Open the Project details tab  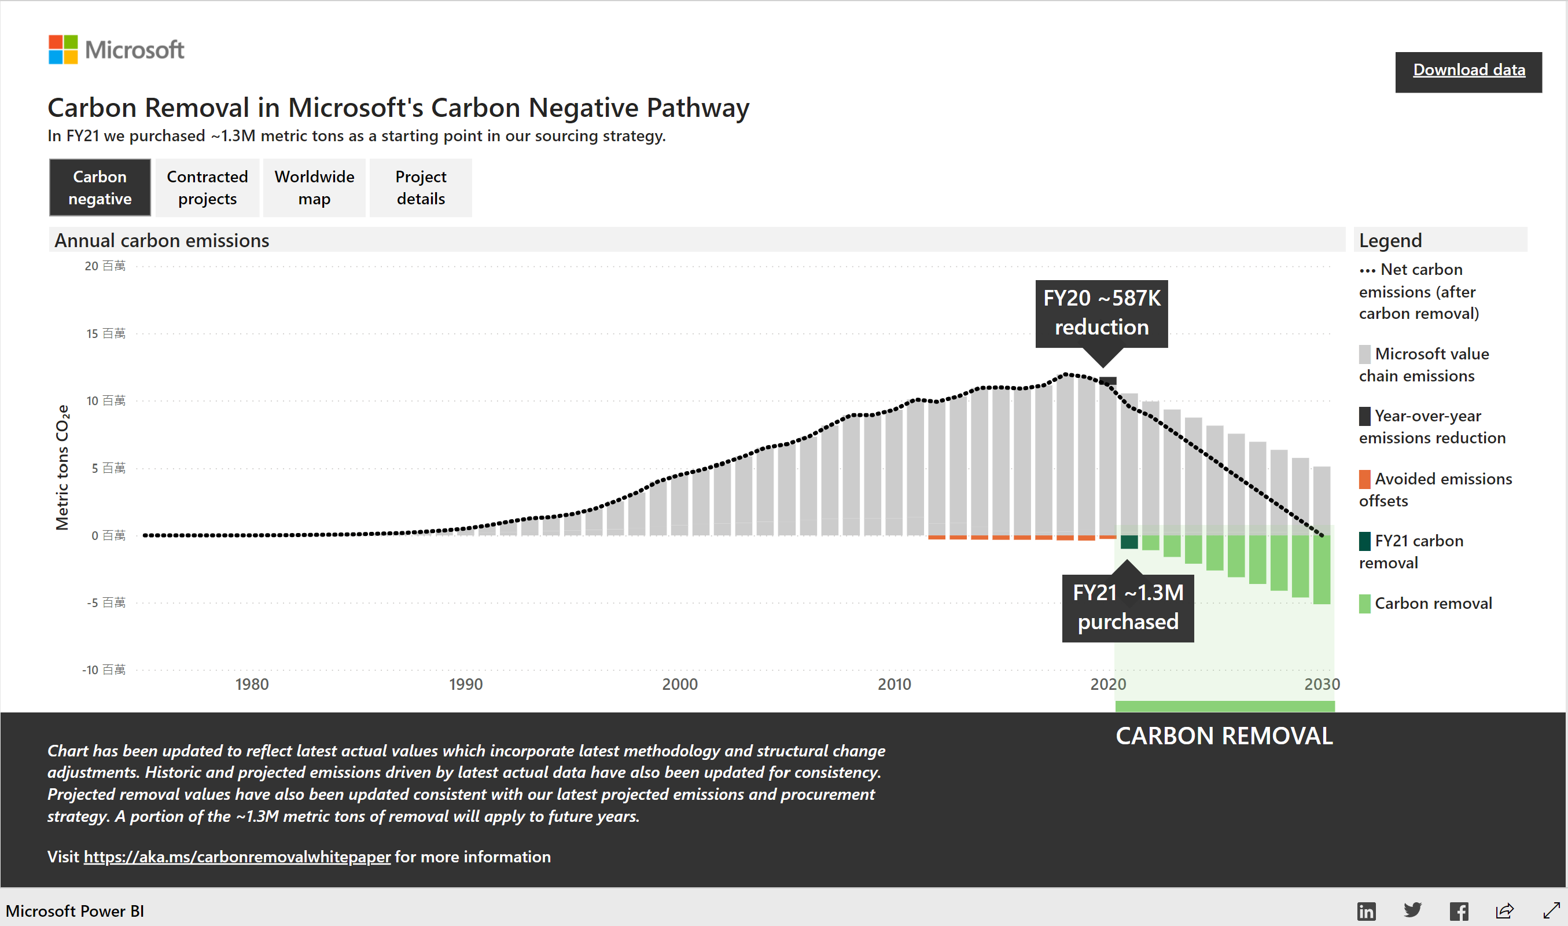point(421,187)
